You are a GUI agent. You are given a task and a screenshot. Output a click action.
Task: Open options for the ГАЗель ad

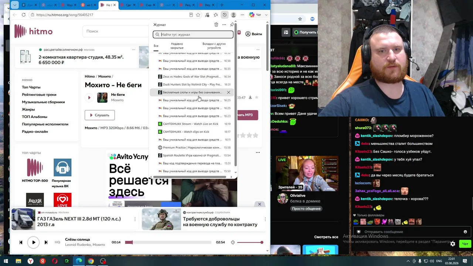click(135, 219)
